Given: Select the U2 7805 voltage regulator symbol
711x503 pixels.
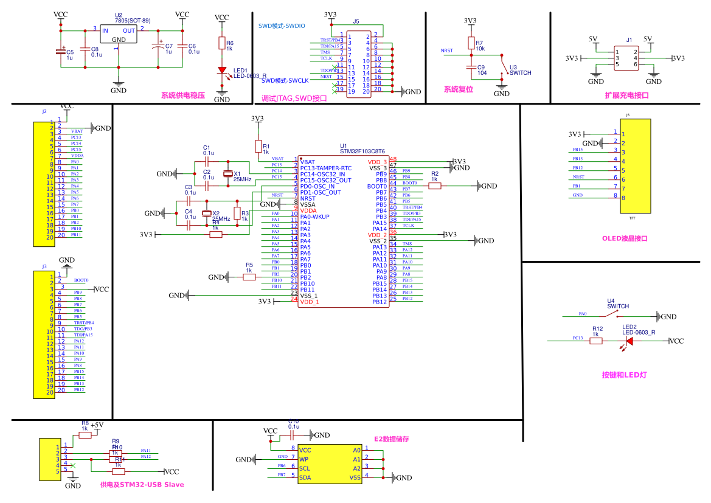Looking at the screenshot, I should (119, 34).
